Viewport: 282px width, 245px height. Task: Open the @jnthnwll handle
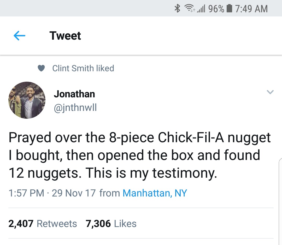(75, 107)
